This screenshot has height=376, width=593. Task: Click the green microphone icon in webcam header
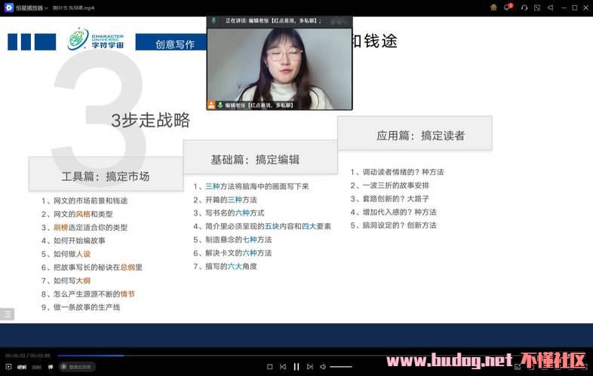tap(214, 20)
